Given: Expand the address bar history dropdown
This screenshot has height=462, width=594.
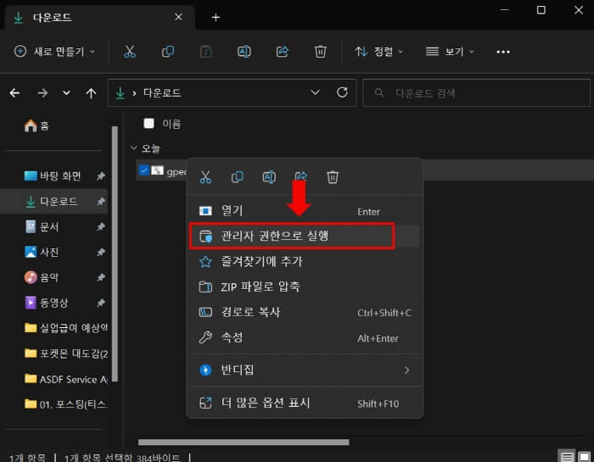Looking at the screenshot, I should [x=315, y=92].
